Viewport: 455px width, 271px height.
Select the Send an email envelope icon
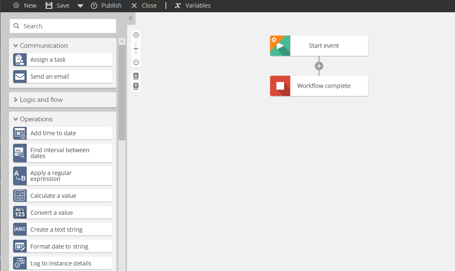pyautogui.click(x=20, y=77)
